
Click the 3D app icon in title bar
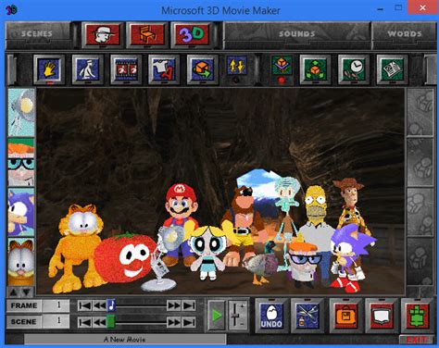[11, 10]
